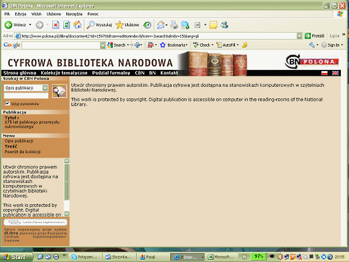Open Google toolbar Bookmarks star
349x262 pixels.
163,45
